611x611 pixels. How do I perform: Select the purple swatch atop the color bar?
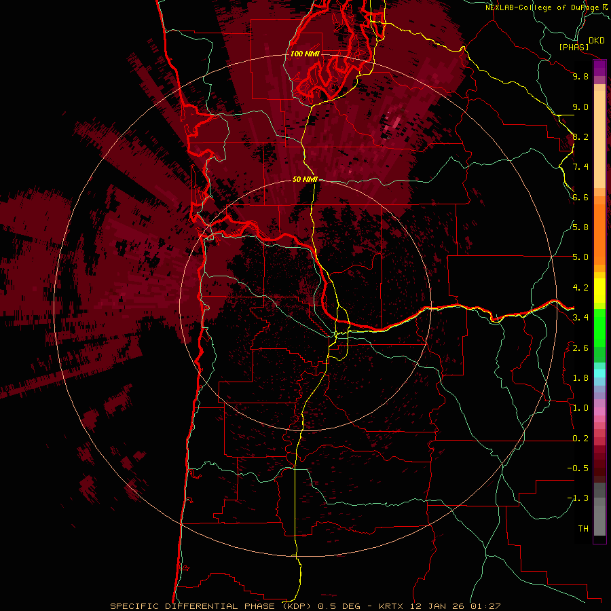[599, 68]
